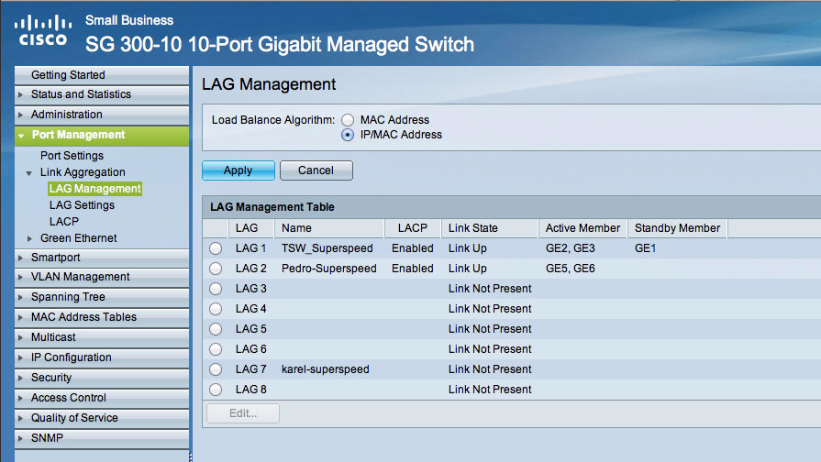
Task: Click the Cisco logo
Action: pos(41,30)
